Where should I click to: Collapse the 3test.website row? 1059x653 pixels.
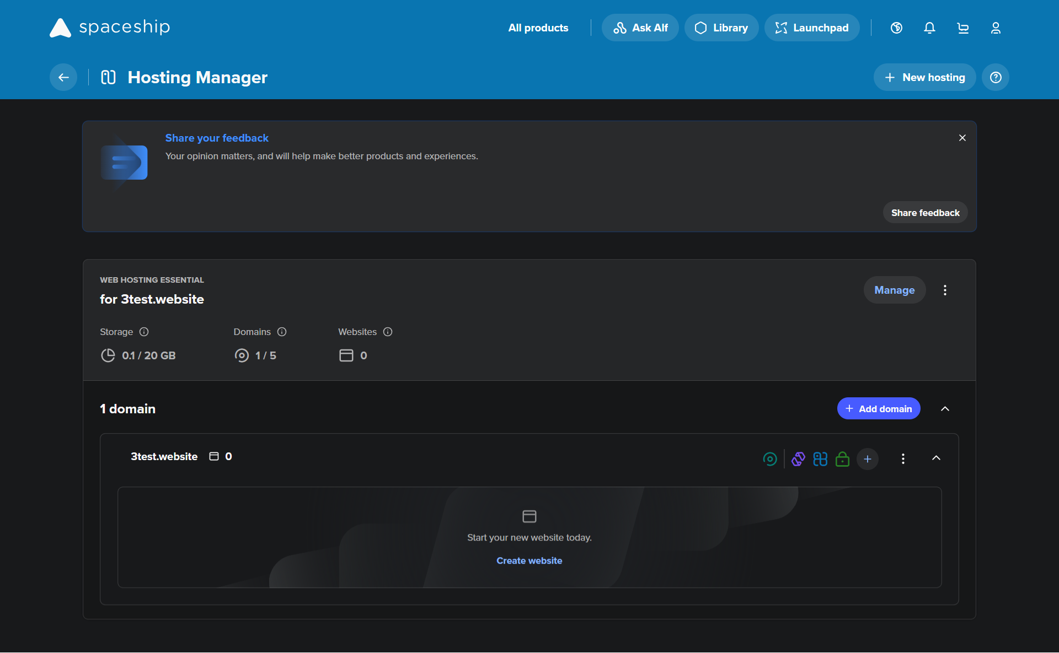937,458
